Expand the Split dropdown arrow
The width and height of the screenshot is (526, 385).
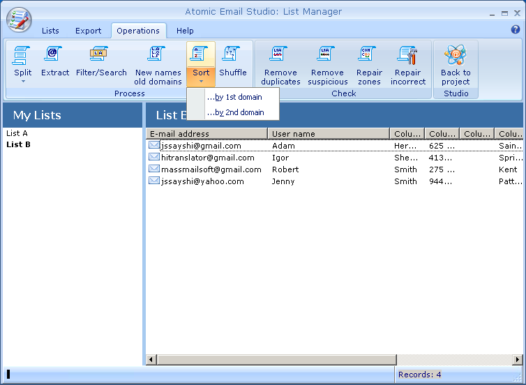click(x=23, y=82)
